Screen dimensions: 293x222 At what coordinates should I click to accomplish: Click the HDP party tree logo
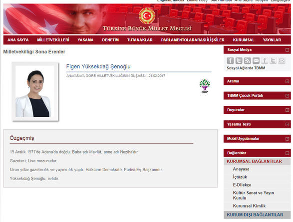coord(205,86)
